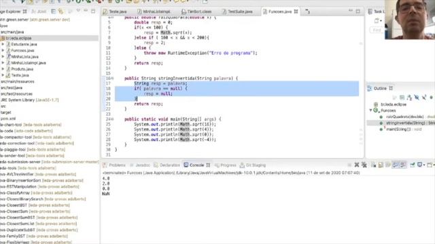Toggle Show Console when standard output changes
Image resolution: width=435 pixels, height=244 pixels.
pyautogui.click(x=396, y=165)
